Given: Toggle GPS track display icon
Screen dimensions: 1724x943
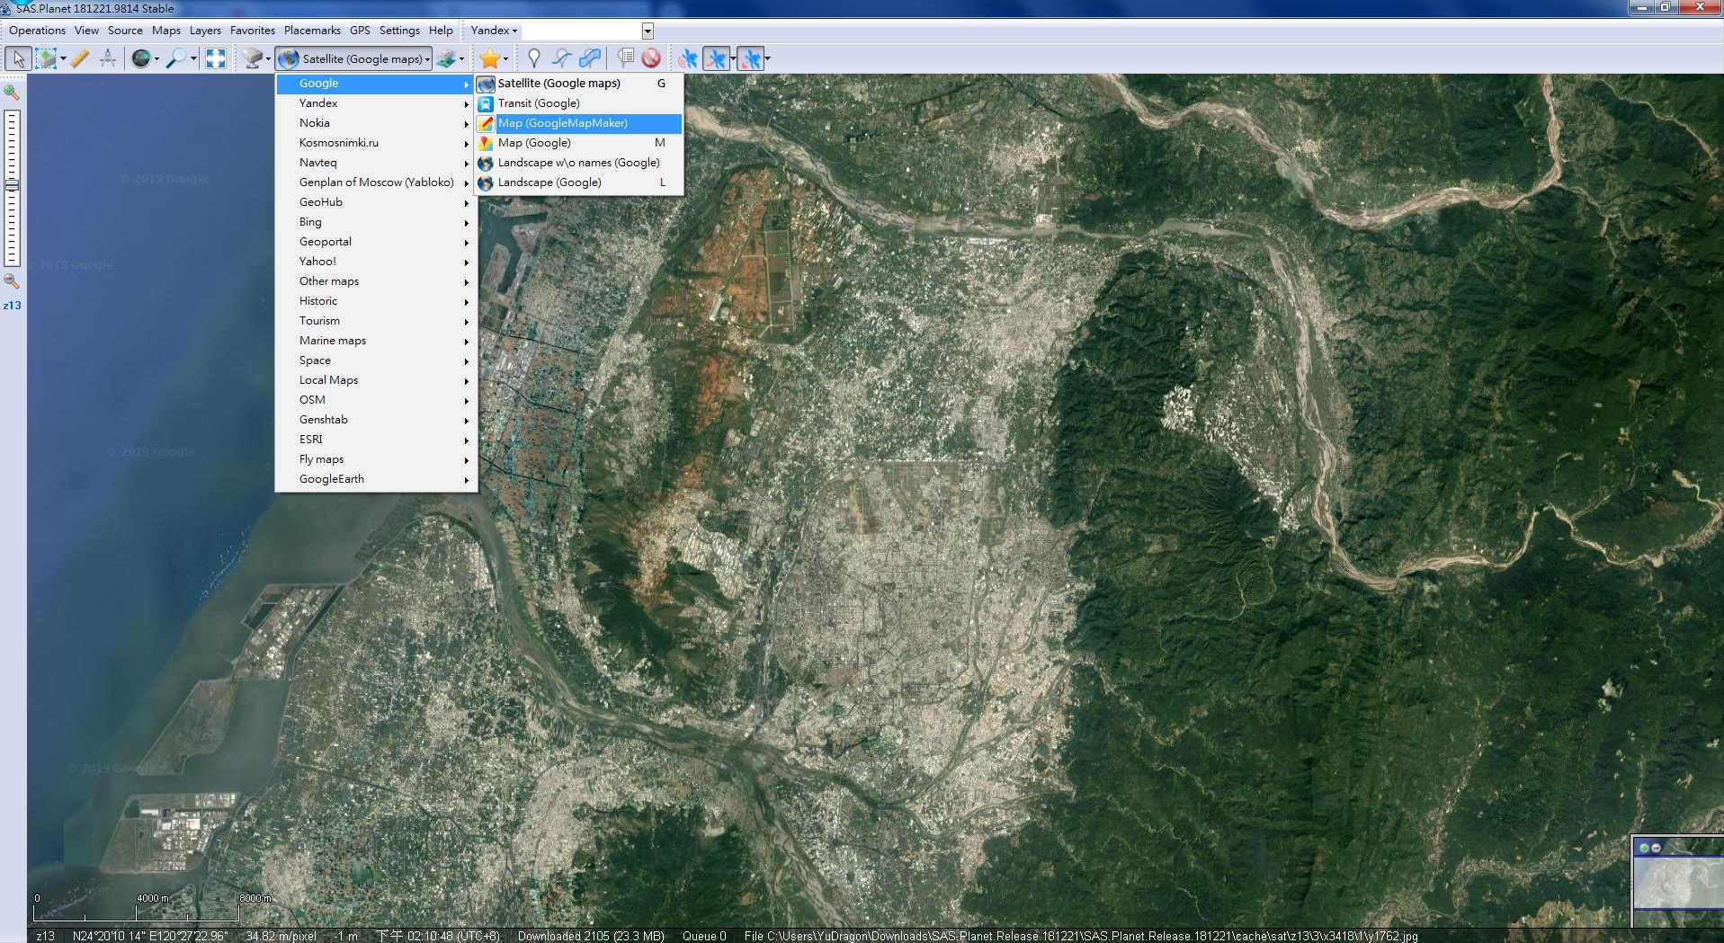Looking at the screenshot, I should click(x=716, y=59).
